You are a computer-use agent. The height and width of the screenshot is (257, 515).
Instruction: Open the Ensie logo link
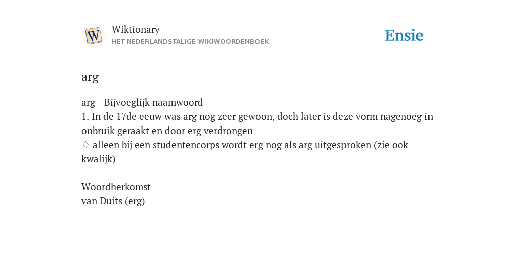coord(404,36)
